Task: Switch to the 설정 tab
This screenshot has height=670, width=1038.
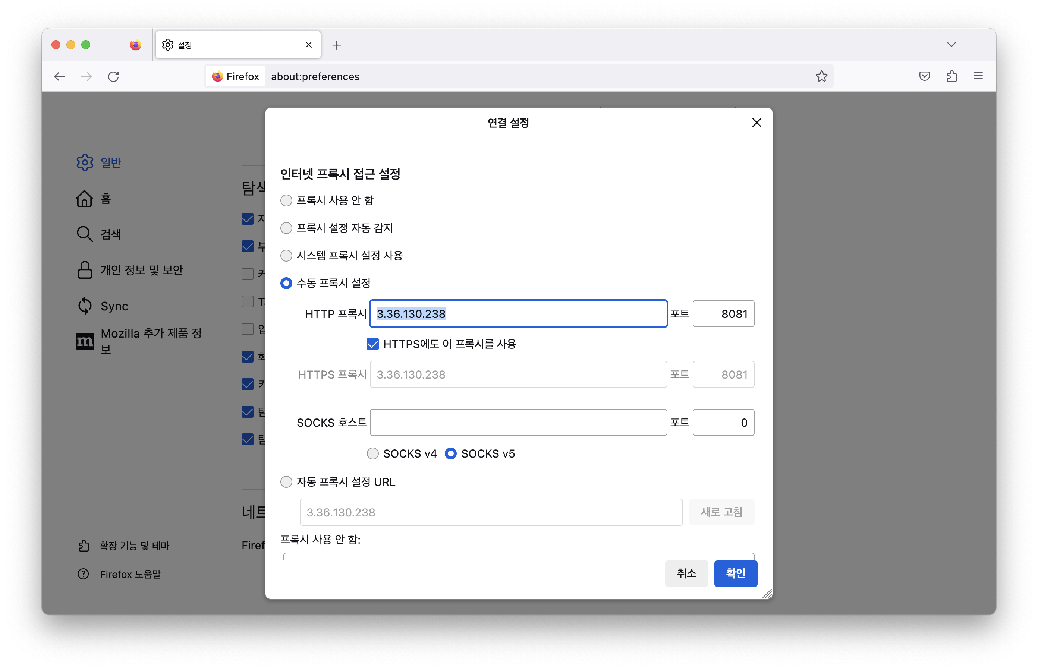Action: click(x=238, y=45)
